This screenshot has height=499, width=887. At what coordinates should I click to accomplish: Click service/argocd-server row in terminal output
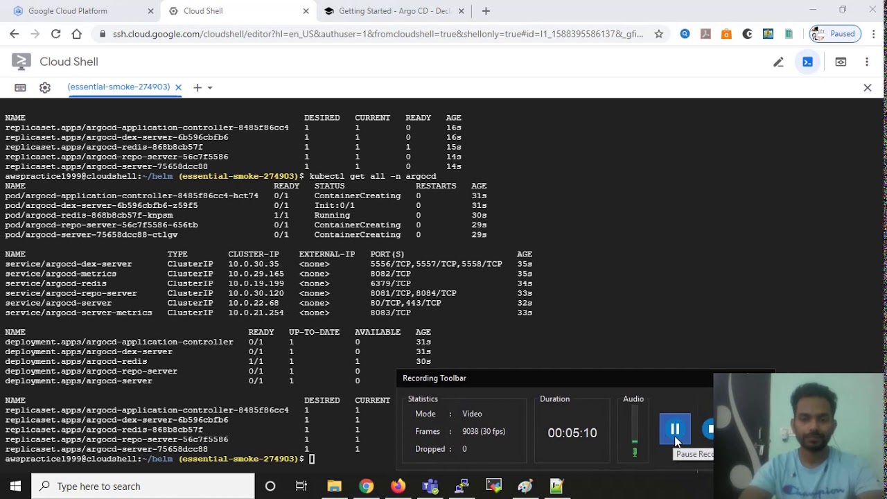[268, 303]
